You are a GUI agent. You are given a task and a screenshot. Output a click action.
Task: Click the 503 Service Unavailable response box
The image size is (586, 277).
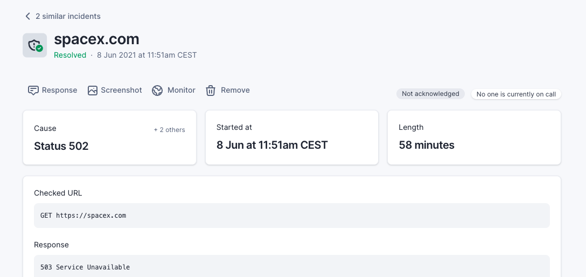click(291, 266)
